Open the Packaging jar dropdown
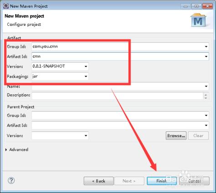The height and width of the screenshot is (193, 216). tap(60, 76)
